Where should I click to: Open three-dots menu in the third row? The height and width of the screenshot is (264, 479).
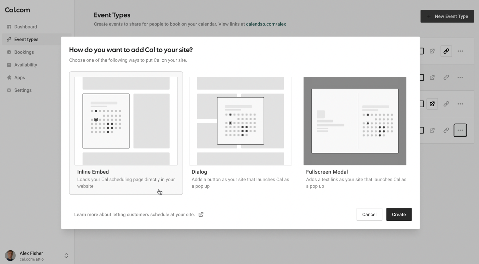tap(460, 104)
